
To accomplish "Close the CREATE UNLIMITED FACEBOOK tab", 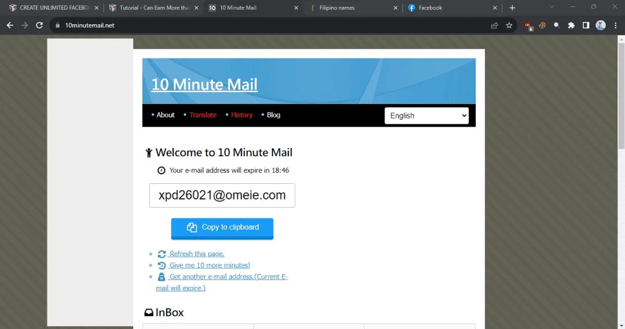I will (97, 8).
